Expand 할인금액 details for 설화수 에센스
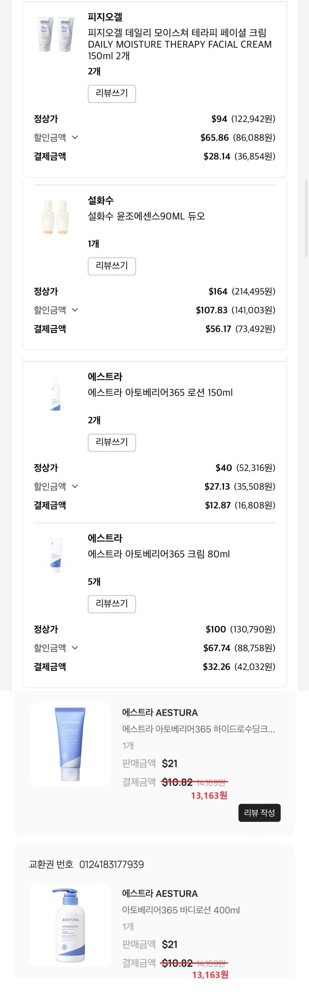The width and height of the screenshot is (309, 992). (76, 310)
